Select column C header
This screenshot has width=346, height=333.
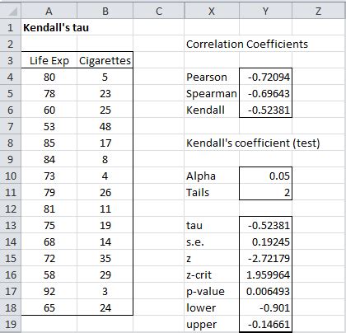point(159,11)
